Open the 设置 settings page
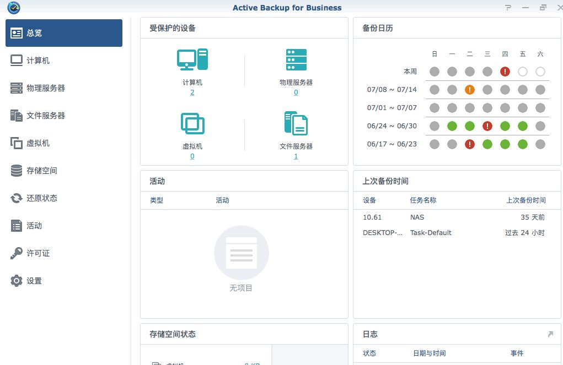The width and height of the screenshot is (563, 365). click(x=34, y=281)
